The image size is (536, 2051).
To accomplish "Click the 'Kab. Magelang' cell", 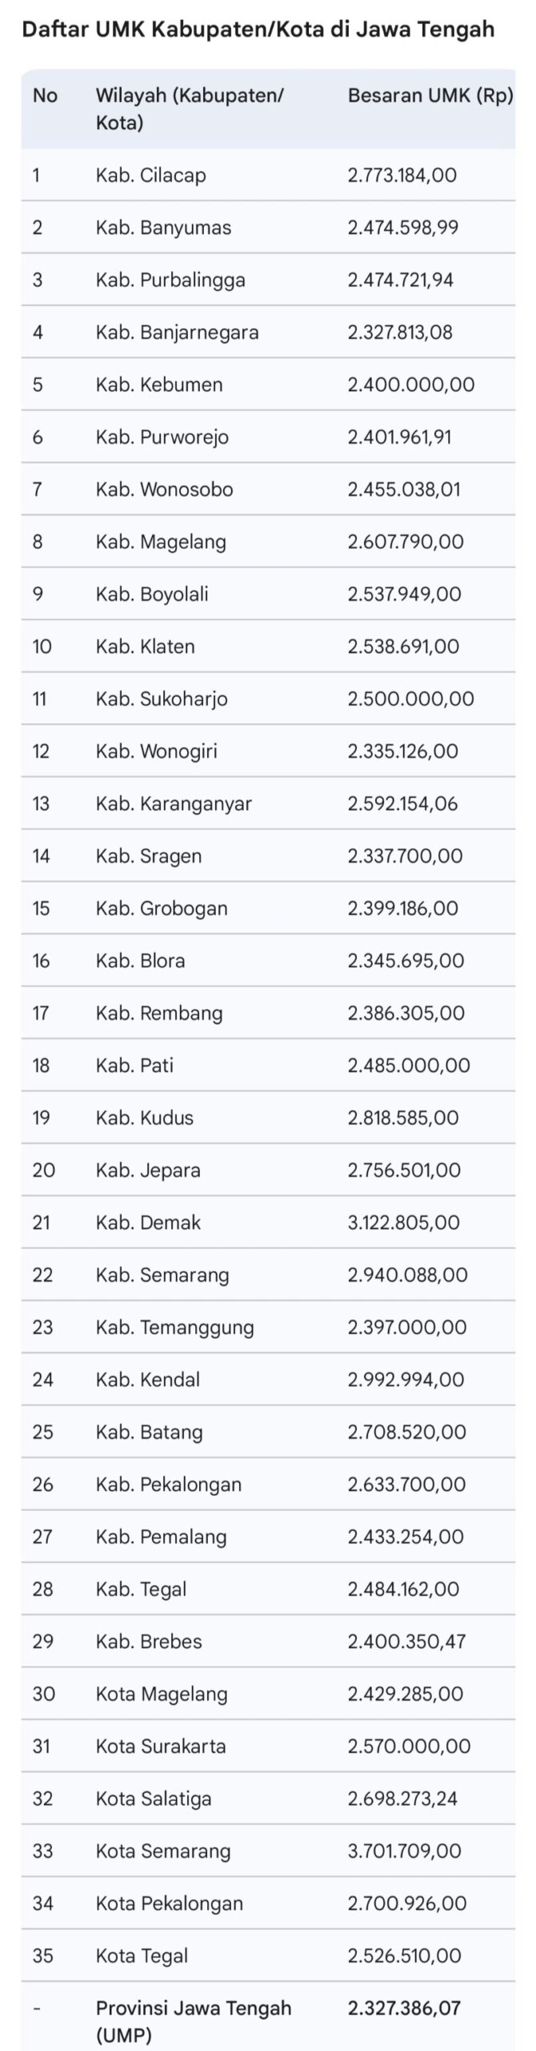I will pyautogui.click(x=161, y=542).
